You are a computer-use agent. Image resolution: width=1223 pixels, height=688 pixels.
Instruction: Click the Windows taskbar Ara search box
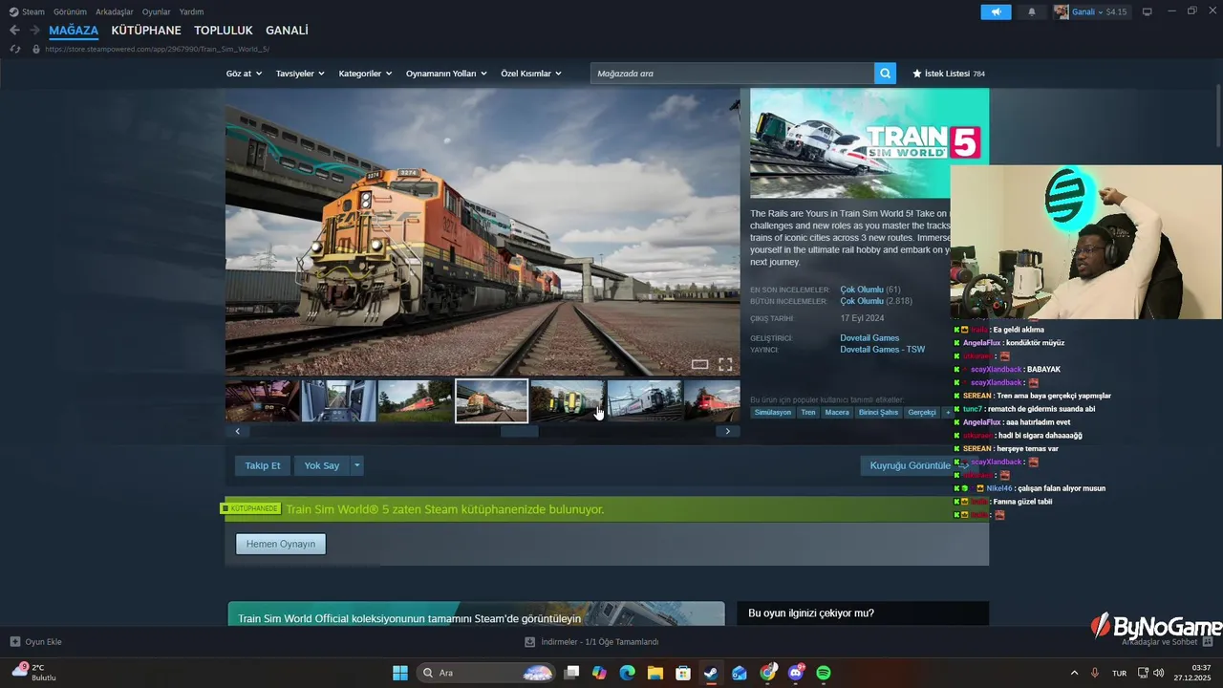pos(486,673)
